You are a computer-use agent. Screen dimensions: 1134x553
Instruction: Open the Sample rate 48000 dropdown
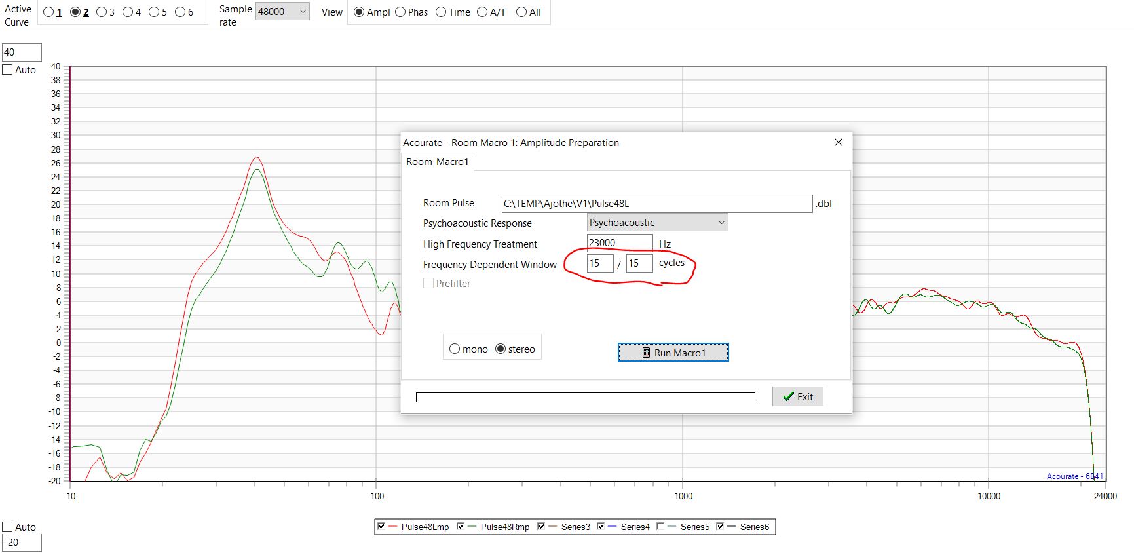(x=282, y=12)
